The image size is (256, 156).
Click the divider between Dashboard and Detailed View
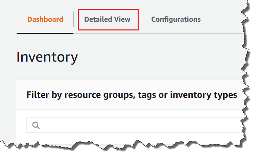(74, 19)
